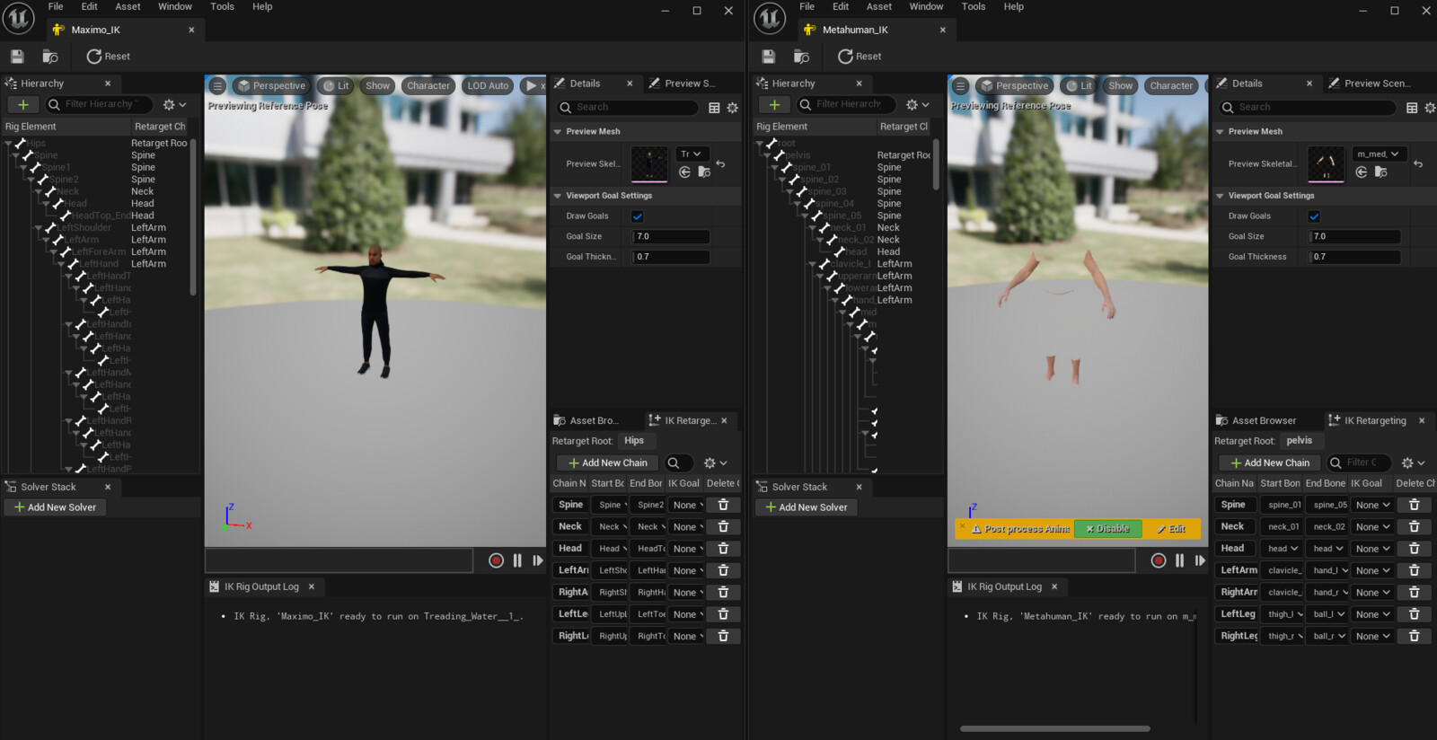Viewport: 1437px width, 740px height.
Task: Click green add button in Metahuman_IK Hierarchy
Action: [774, 105]
